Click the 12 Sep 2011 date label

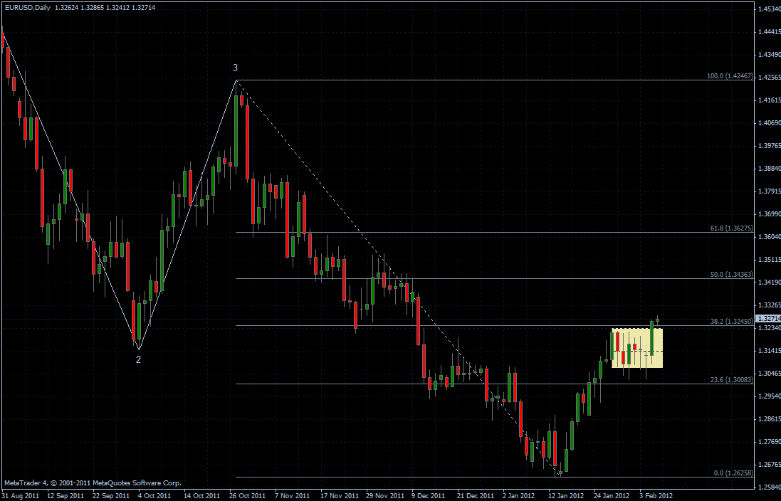(x=65, y=495)
